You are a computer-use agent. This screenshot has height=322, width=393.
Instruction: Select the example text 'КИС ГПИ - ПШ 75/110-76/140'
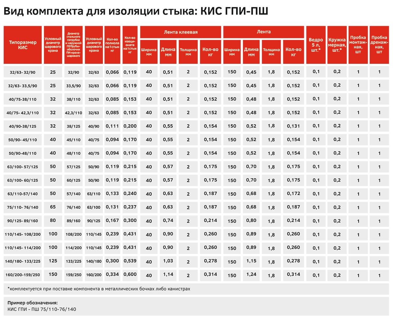42,309
